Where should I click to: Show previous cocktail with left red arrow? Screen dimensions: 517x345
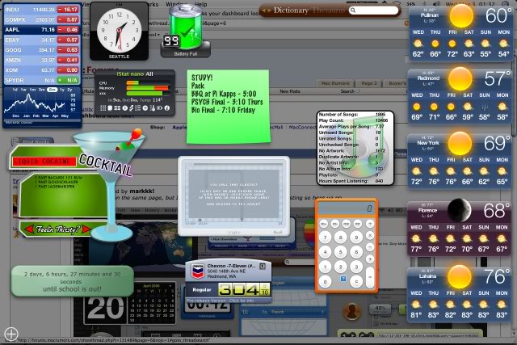(x=29, y=229)
